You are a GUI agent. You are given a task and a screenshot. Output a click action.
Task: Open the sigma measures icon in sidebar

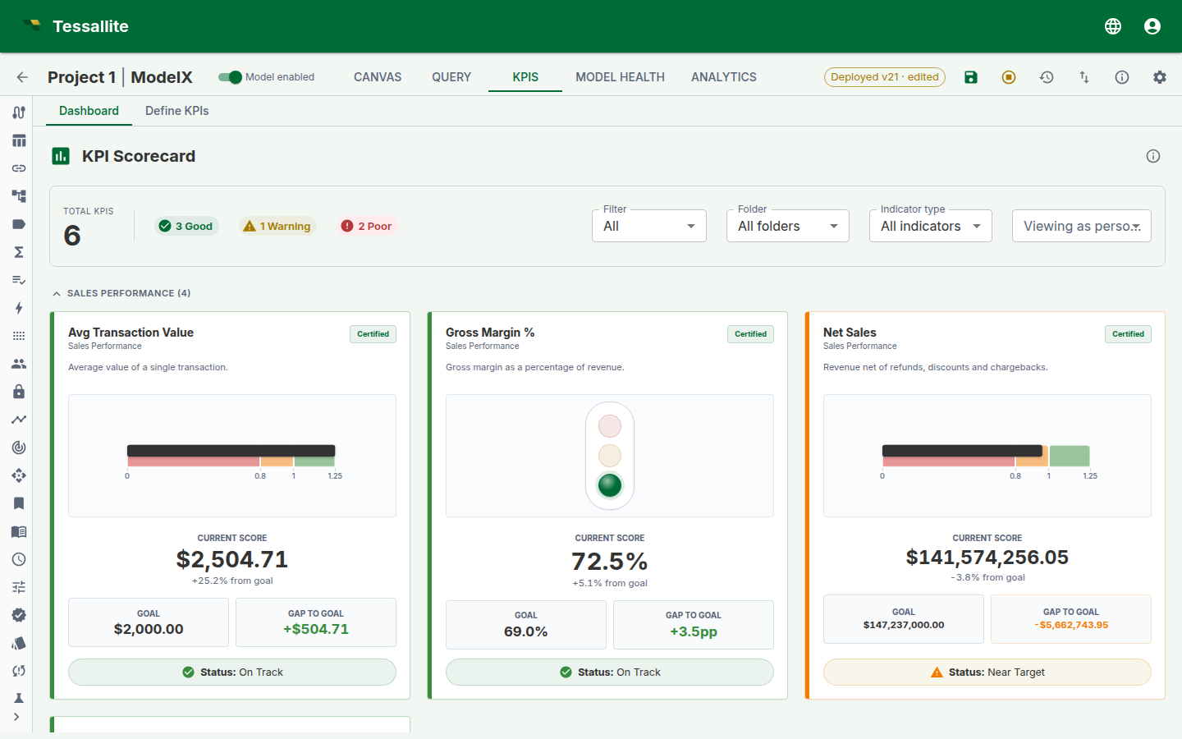click(x=19, y=252)
